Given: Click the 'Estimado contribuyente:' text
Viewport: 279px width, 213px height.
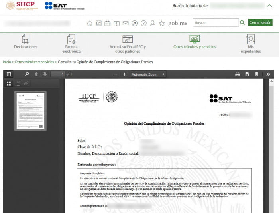Looking at the screenshot, I should (96, 165).
